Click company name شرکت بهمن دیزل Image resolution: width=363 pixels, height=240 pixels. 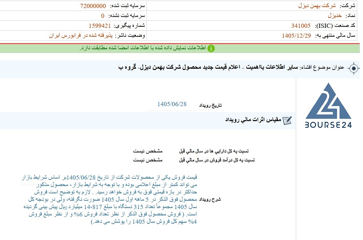[317, 5]
